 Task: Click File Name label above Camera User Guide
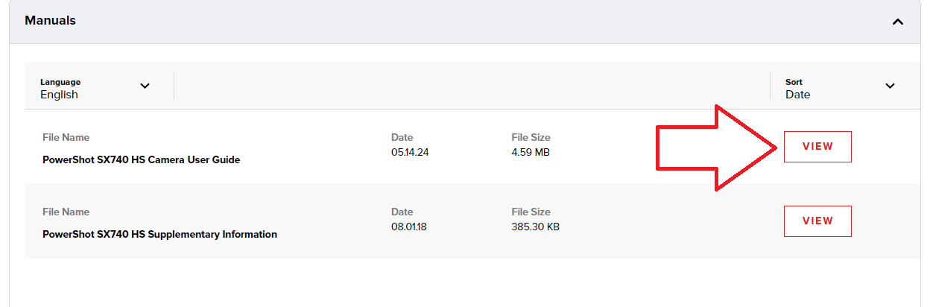click(66, 137)
